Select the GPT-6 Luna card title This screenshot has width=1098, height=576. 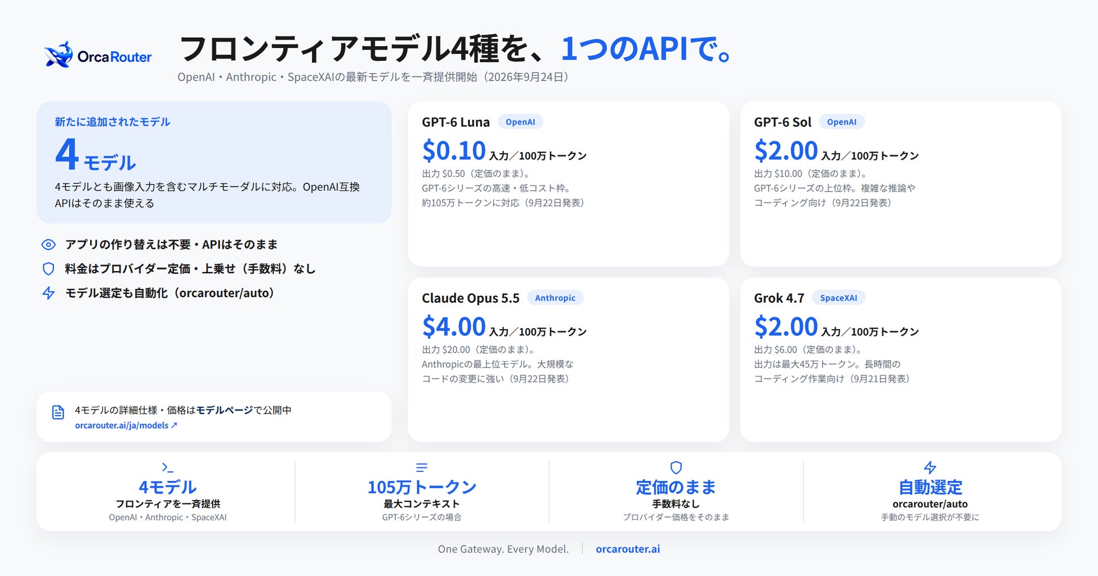[456, 122]
